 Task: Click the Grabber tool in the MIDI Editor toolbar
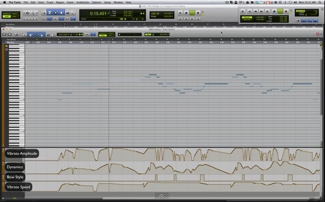tap(42, 35)
